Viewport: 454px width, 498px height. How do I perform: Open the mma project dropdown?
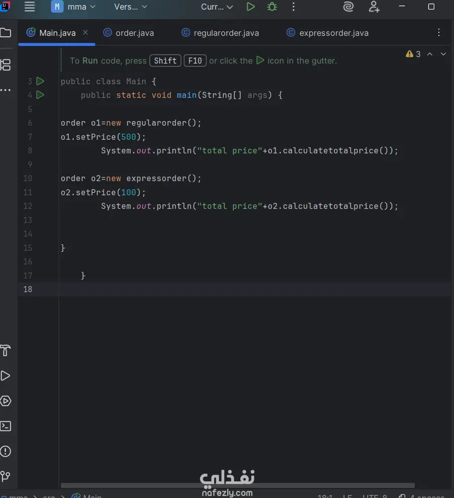click(x=73, y=7)
